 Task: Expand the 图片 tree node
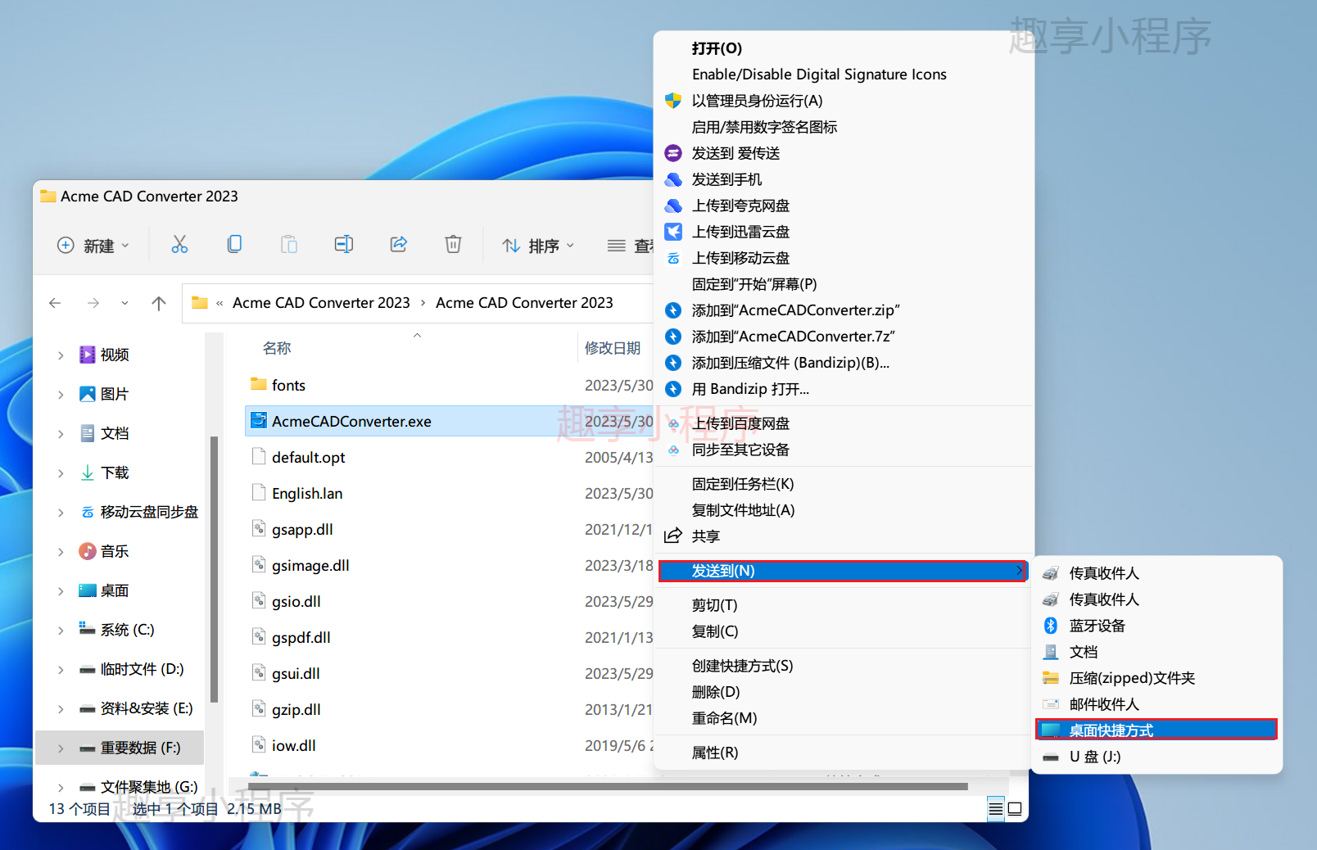pyautogui.click(x=61, y=394)
